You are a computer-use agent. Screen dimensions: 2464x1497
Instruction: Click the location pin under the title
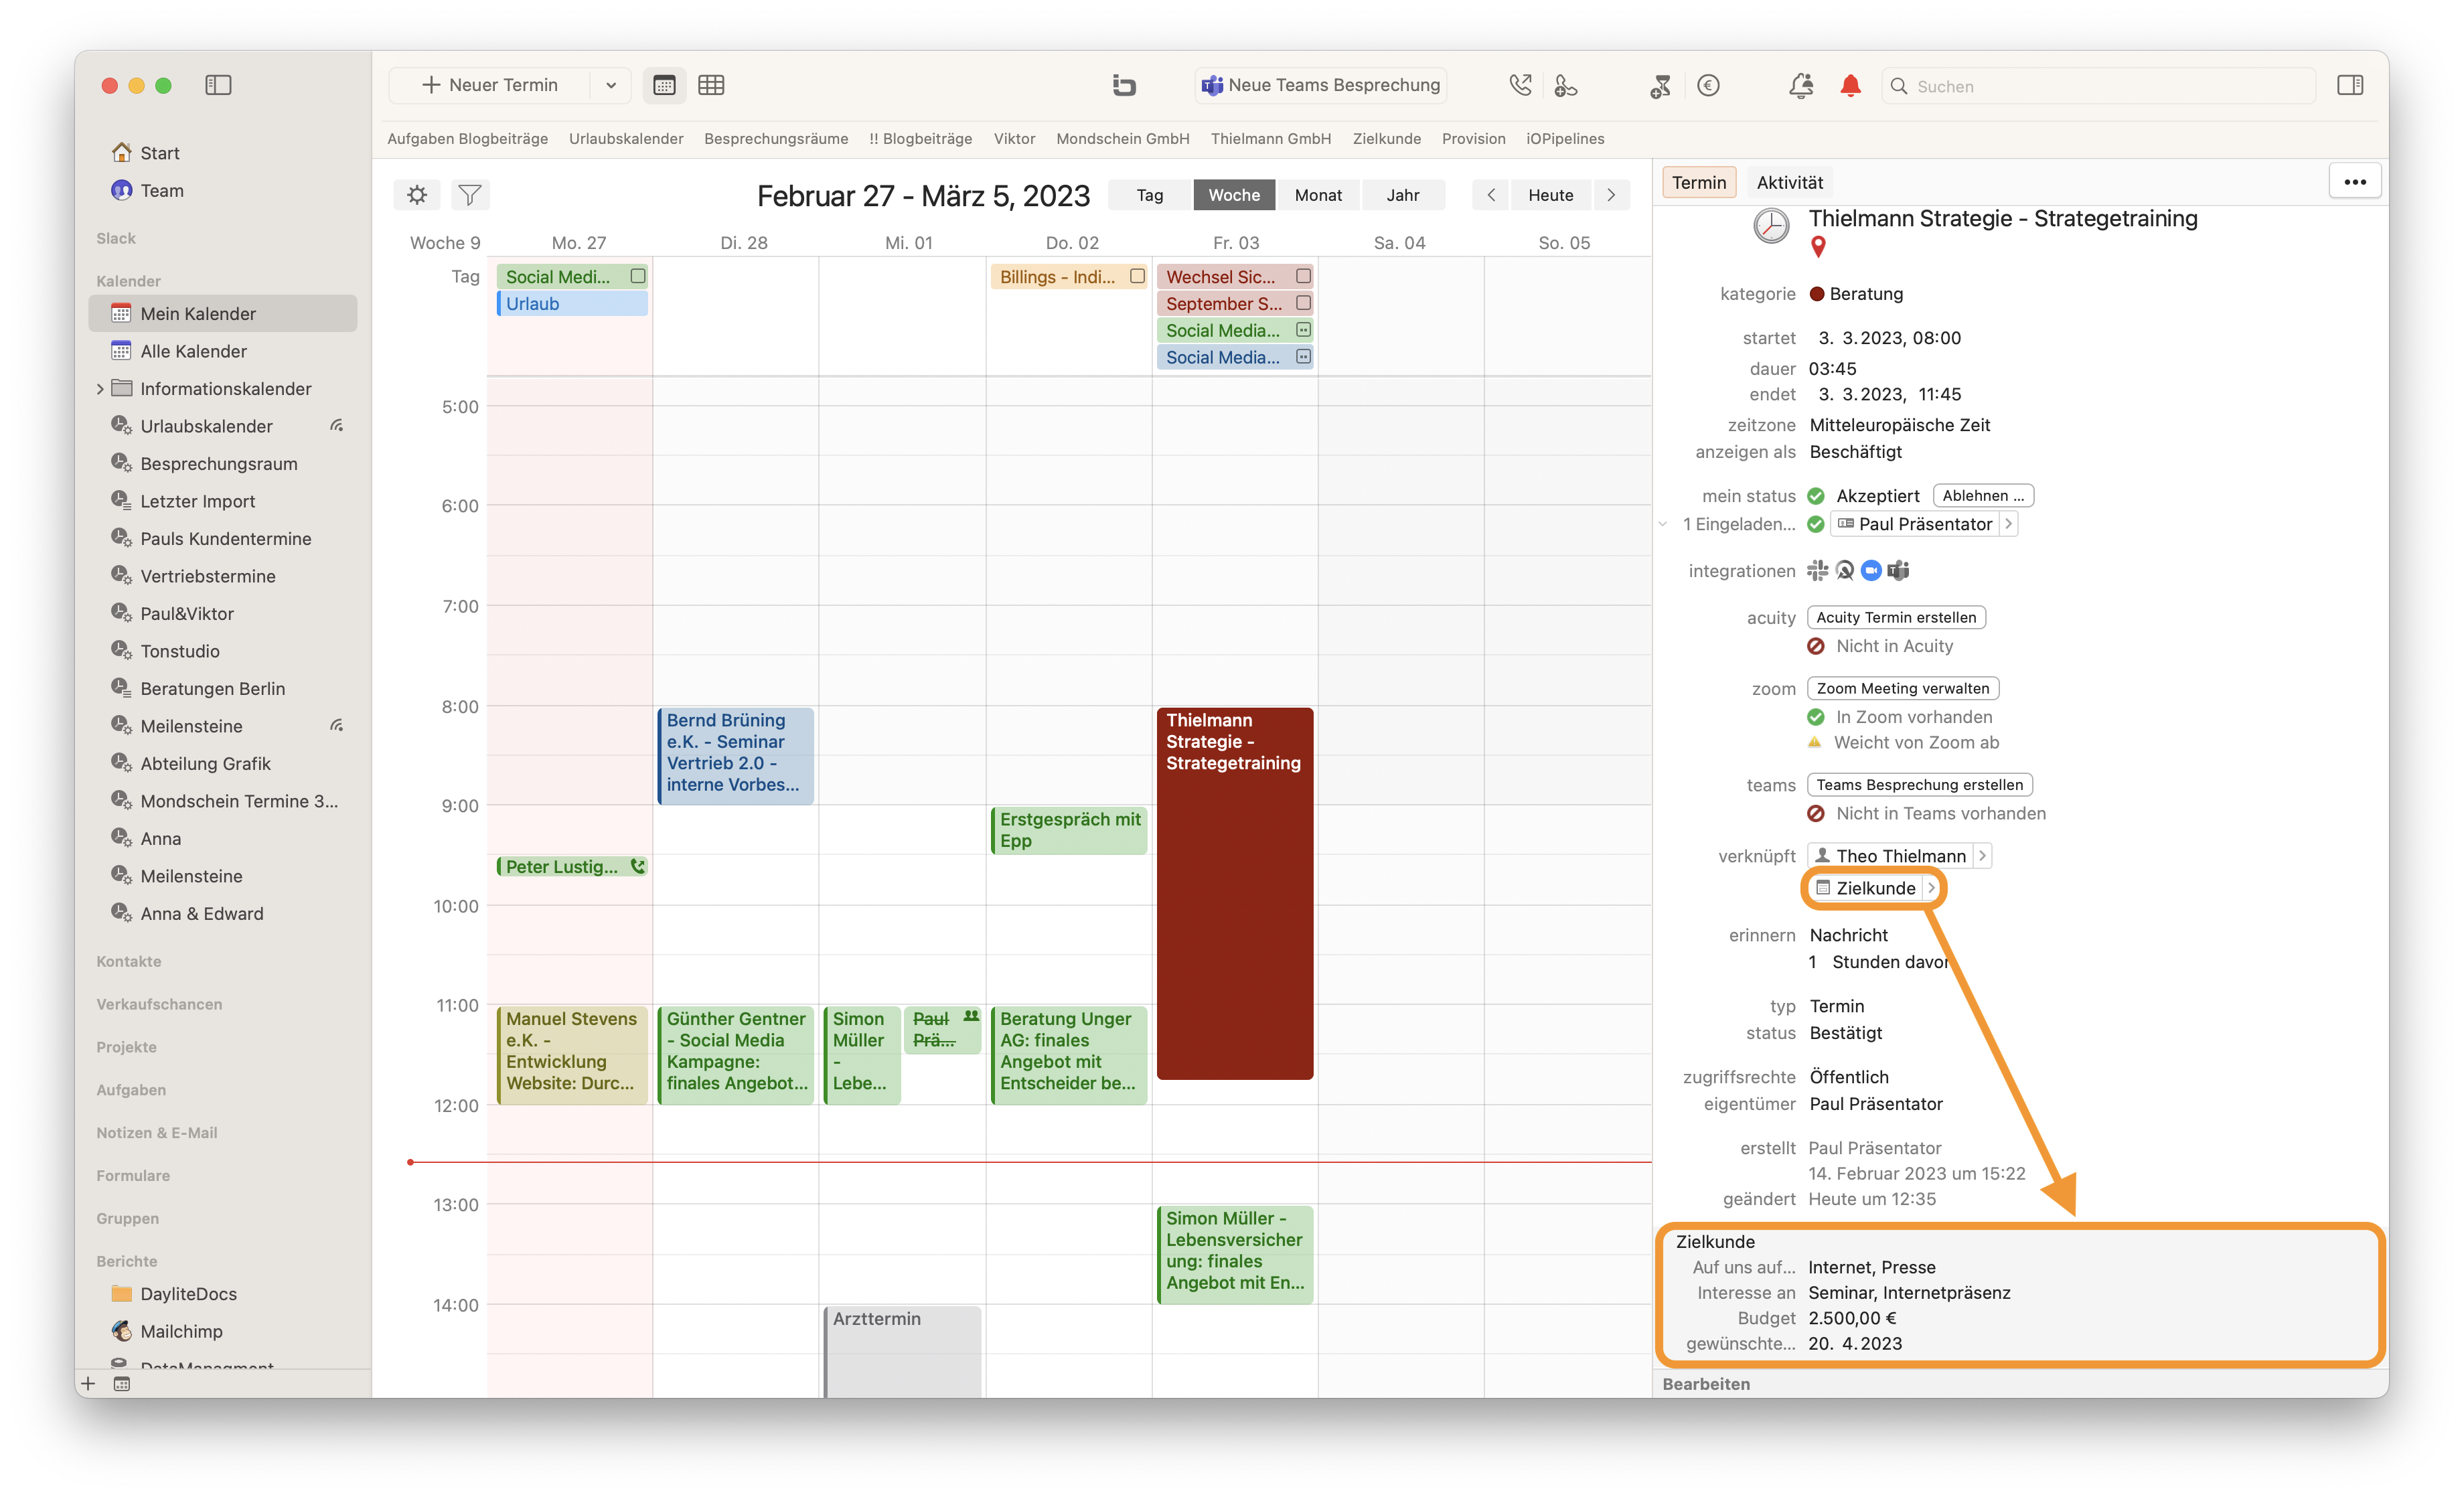pyautogui.click(x=1818, y=247)
